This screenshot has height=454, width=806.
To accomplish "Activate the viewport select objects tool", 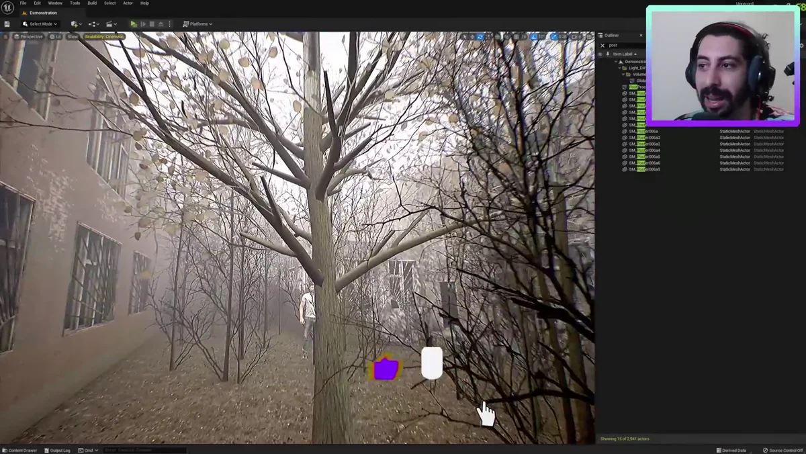I will (464, 36).
